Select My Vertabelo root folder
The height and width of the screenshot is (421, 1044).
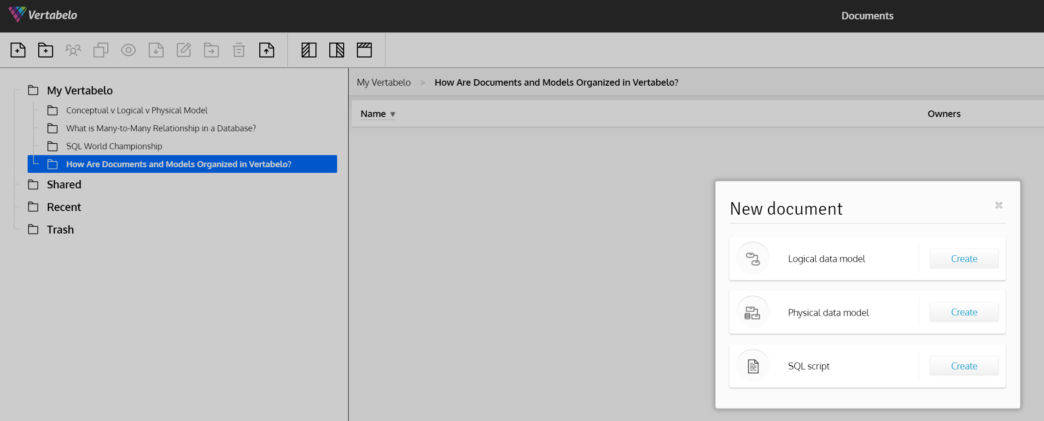(80, 90)
